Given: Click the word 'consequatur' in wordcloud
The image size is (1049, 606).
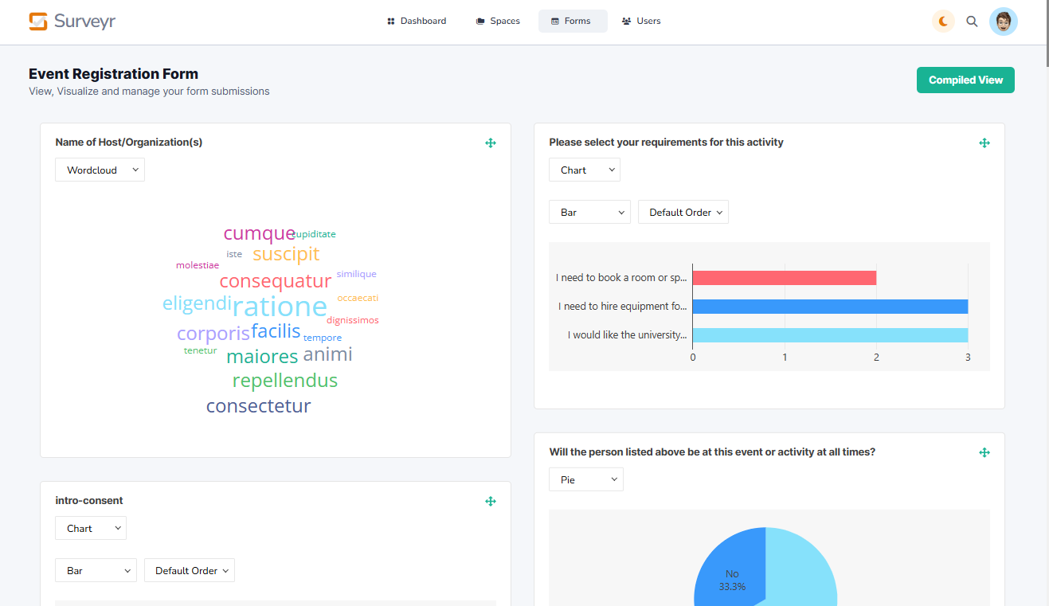Looking at the screenshot, I should (276, 281).
